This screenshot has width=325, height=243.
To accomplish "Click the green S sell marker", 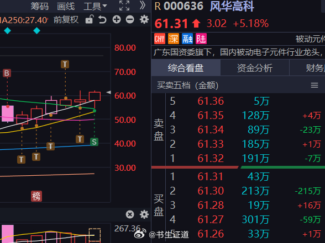I will (94, 142).
